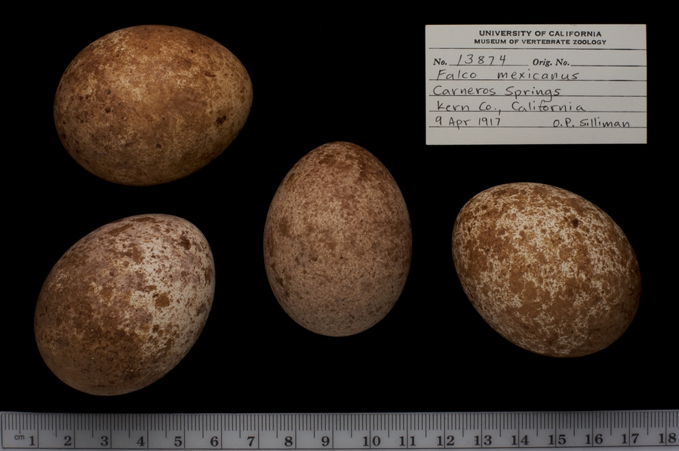Click the 'Carneros Springs' locality text
This screenshot has height=451, width=679.
point(496,91)
